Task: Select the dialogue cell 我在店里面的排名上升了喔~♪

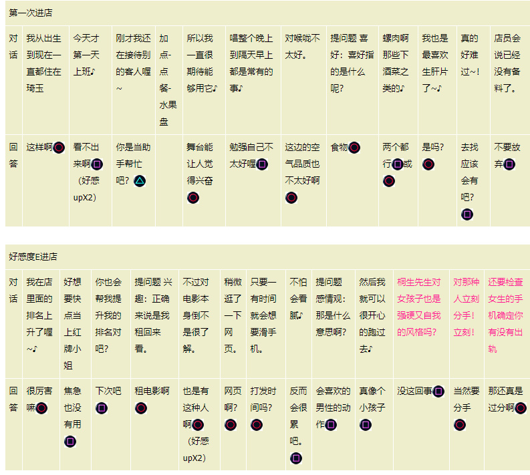Action: tap(41, 324)
